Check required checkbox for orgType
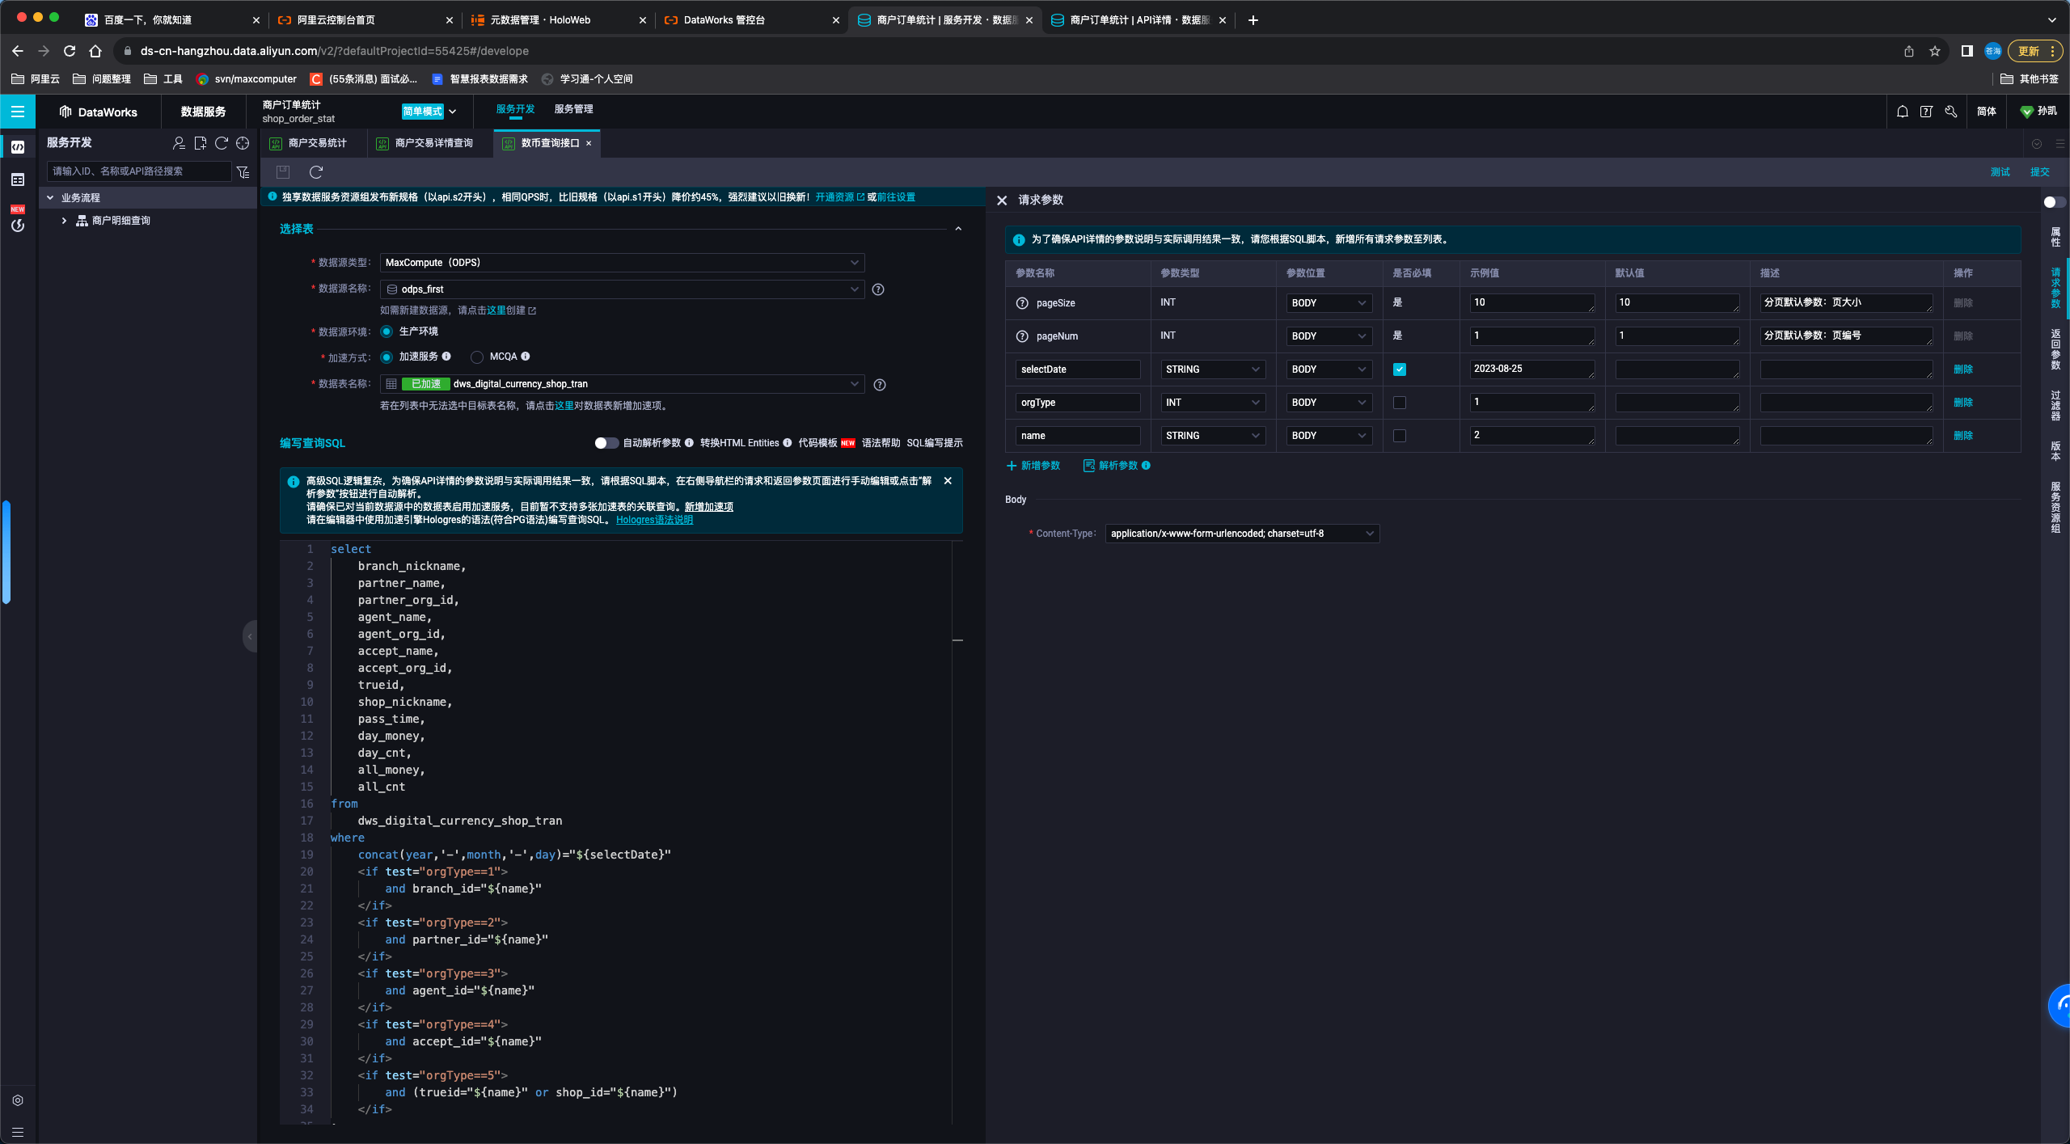The width and height of the screenshot is (2070, 1144). point(1400,403)
